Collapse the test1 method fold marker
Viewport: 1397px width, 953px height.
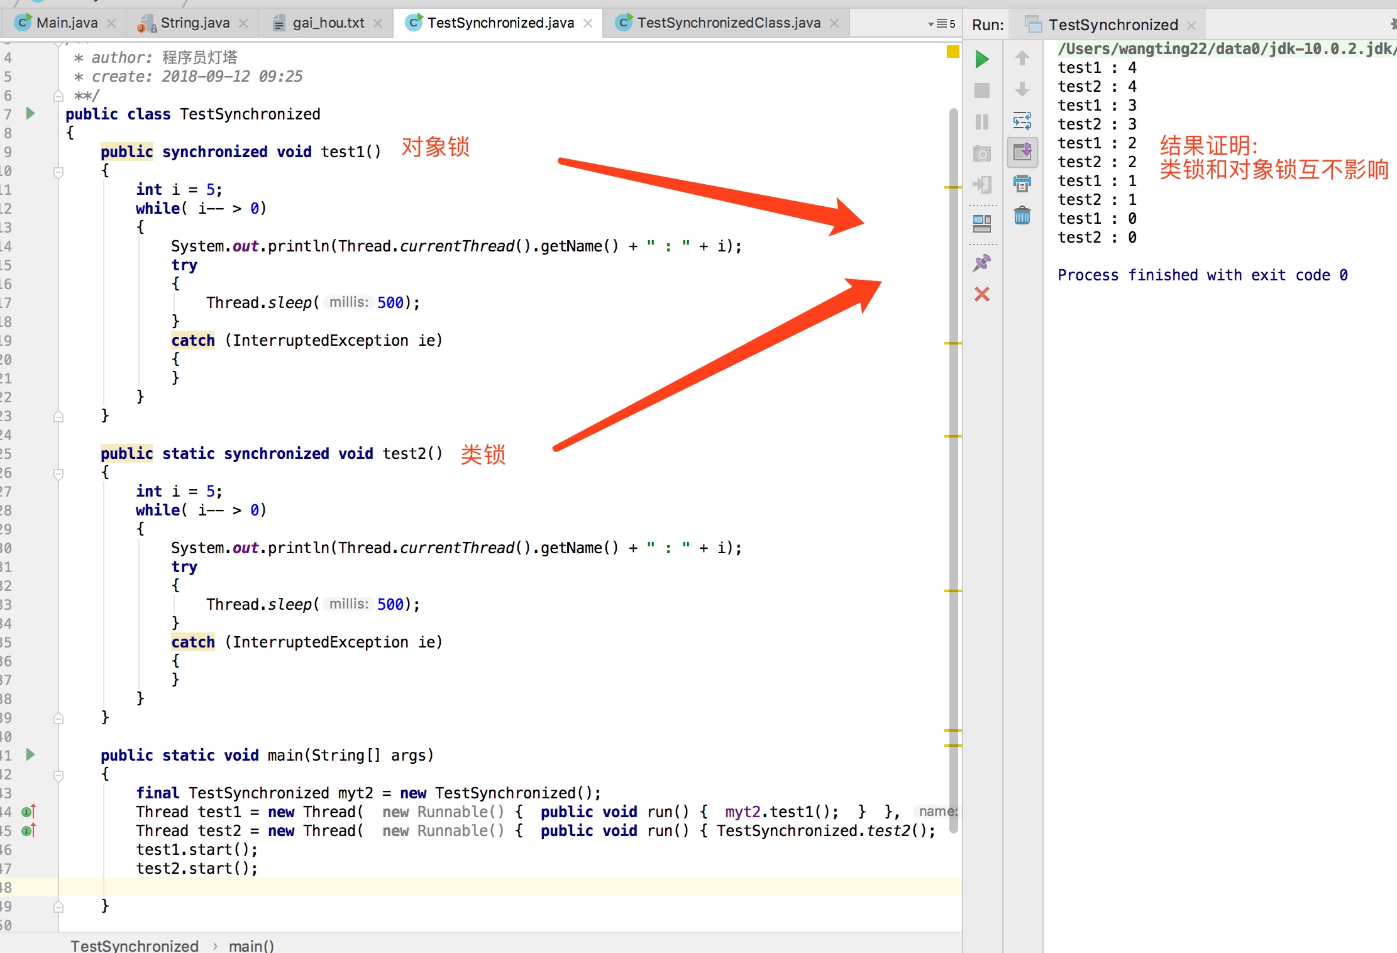click(58, 171)
